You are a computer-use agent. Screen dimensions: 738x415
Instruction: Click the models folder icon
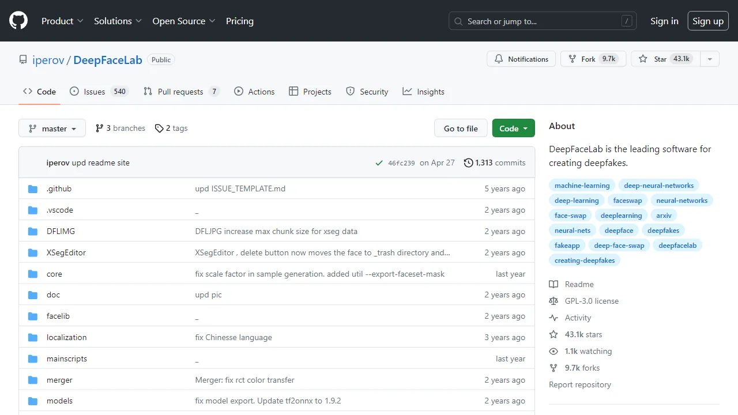pyautogui.click(x=33, y=401)
